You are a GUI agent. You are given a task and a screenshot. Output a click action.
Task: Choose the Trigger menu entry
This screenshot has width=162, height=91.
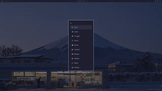tap(81, 36)
